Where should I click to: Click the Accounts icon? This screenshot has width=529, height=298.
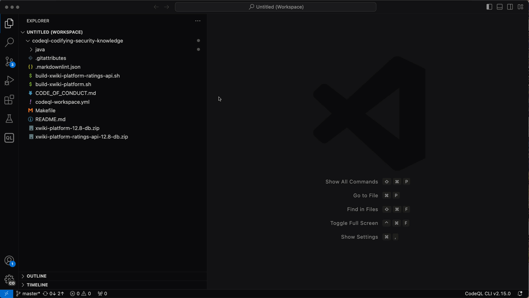[9, 260]
